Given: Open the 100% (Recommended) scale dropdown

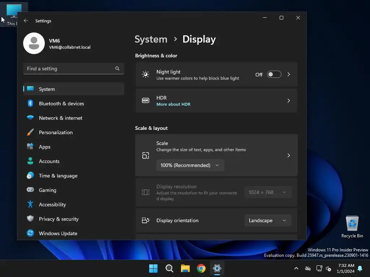Looking at the screenshot, I should point(190,165).
